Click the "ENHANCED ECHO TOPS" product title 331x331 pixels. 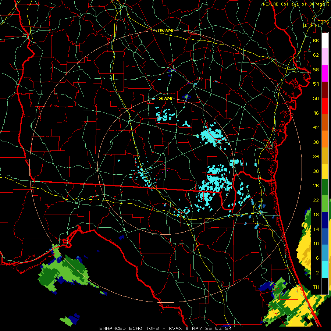(129, 328)
